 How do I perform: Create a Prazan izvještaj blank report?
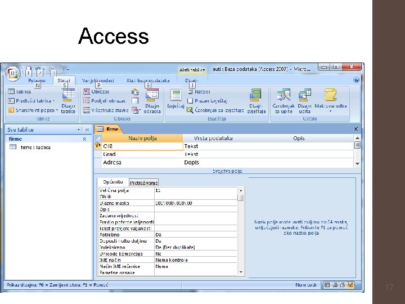coord(207,101)
